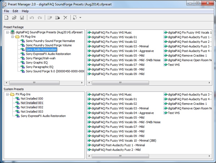The width and height of the screenshot is (216, 163).
Task: Open the Edit menu
Action: tap(15, 11)
